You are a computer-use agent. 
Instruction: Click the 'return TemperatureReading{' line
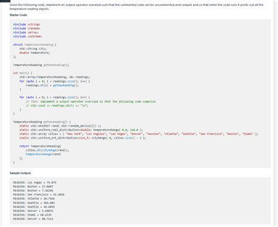coord(40,146)
